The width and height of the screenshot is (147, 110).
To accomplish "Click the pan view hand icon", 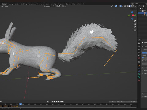I will 135,24.
